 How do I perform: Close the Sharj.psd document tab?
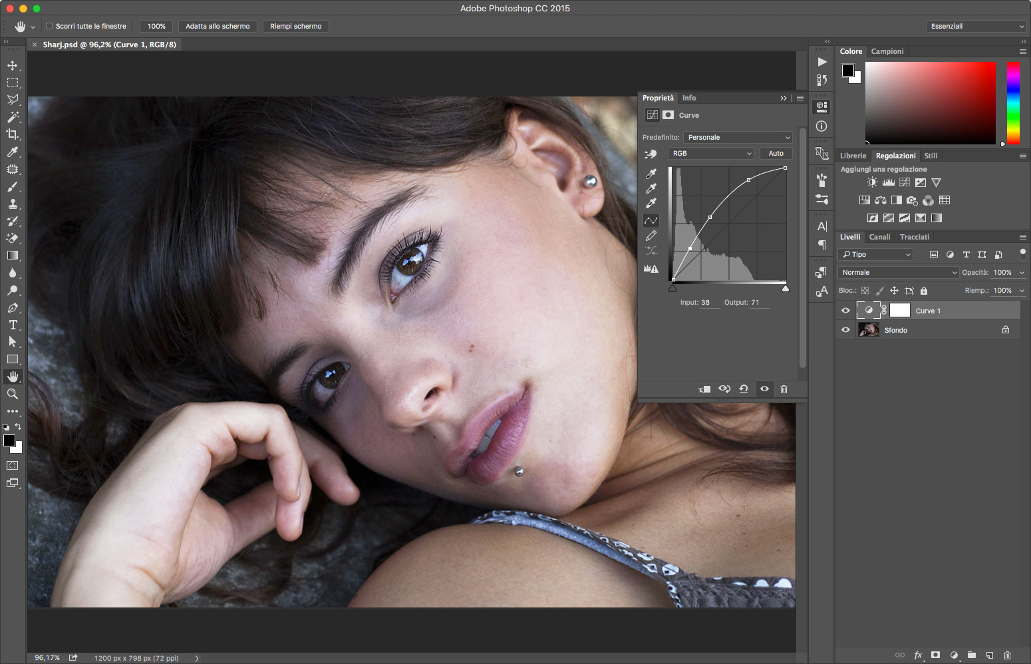click(x=35, y=45)
